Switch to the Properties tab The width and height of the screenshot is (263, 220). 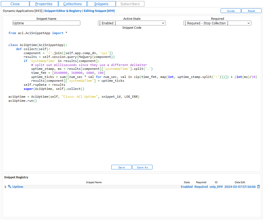[x=44, y=4]
